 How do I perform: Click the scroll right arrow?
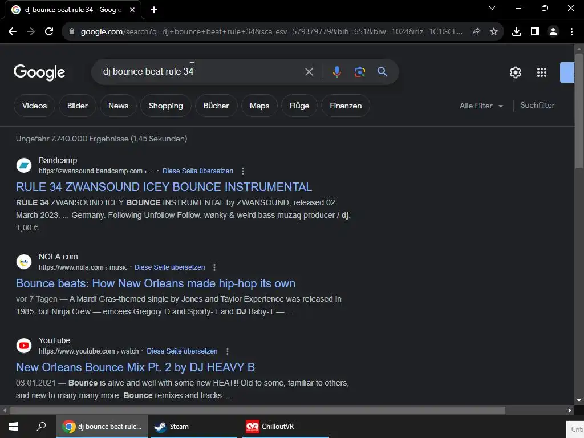570,411
